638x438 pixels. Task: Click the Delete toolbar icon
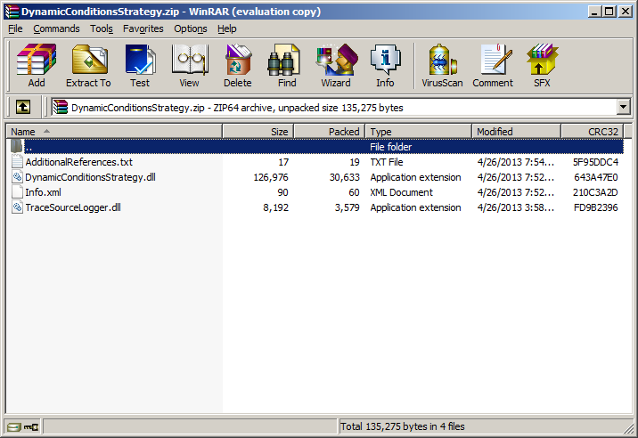click(238, 60)
